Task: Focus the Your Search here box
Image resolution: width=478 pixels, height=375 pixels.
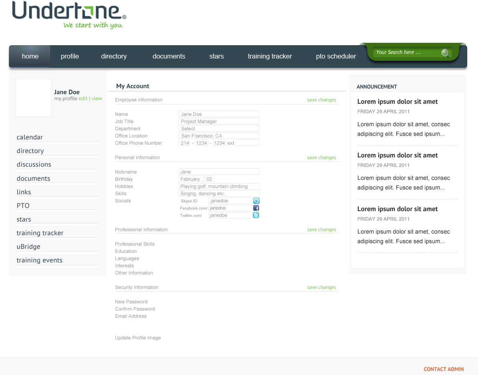Action: click(x=405, y=52)
